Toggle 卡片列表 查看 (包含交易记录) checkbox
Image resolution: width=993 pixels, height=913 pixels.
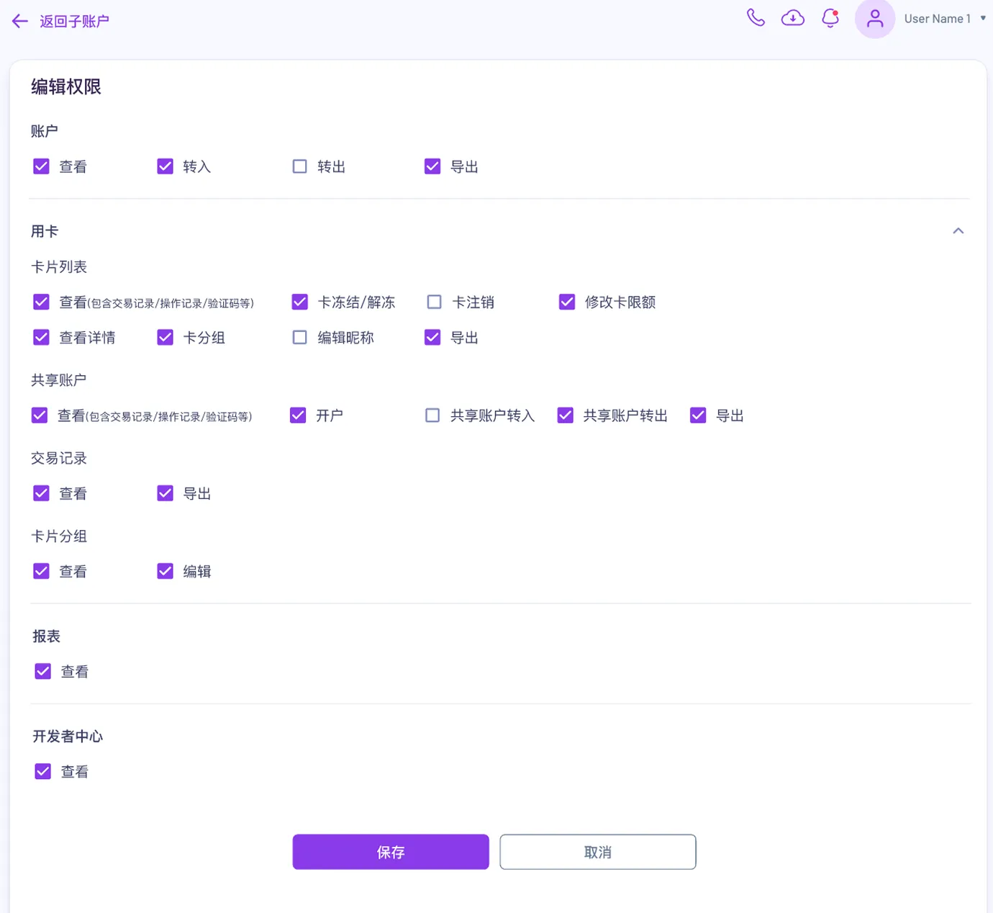coord(42,302)
